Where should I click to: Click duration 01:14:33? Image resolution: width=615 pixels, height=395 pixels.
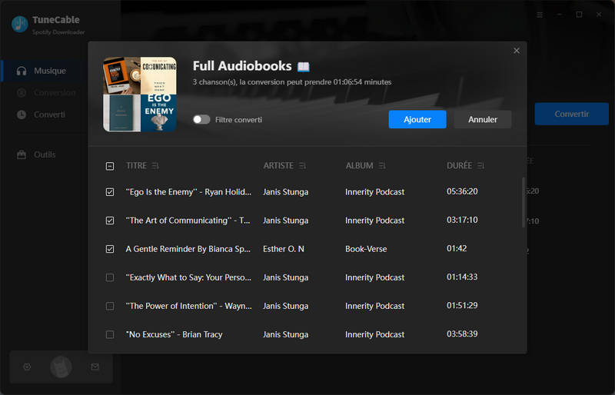462,277
